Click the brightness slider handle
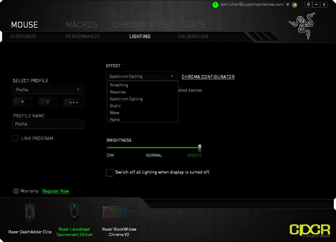 (200, 148)
